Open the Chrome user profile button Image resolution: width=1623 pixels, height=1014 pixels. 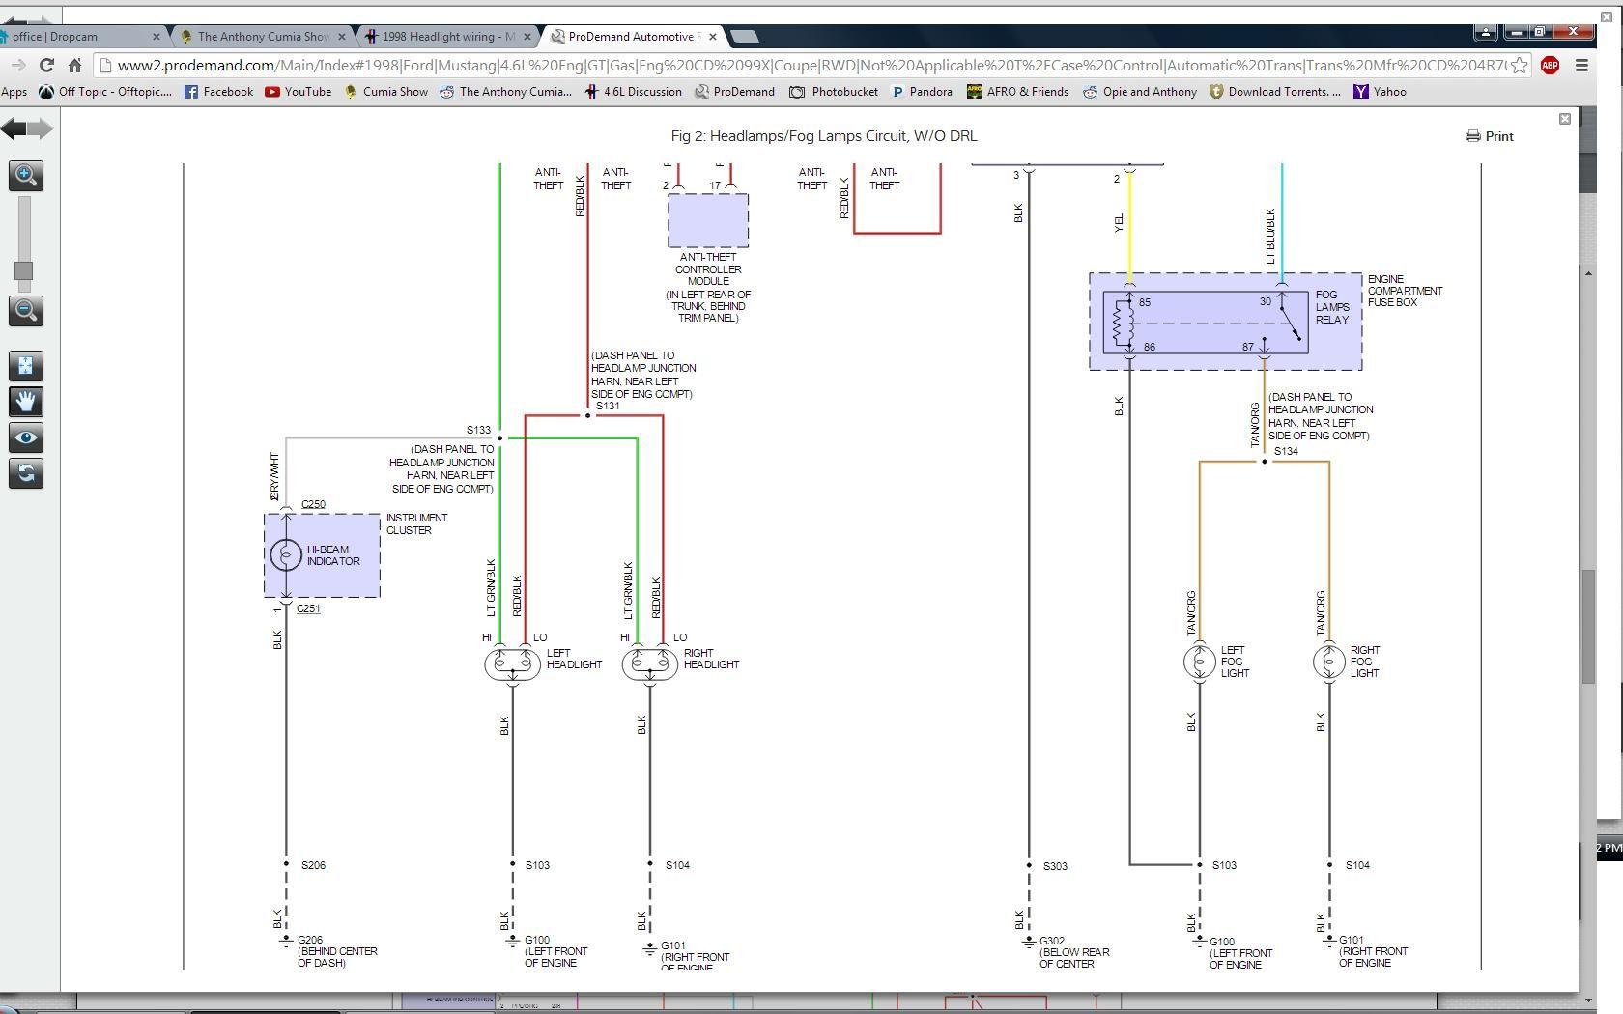pos(1485,32)
